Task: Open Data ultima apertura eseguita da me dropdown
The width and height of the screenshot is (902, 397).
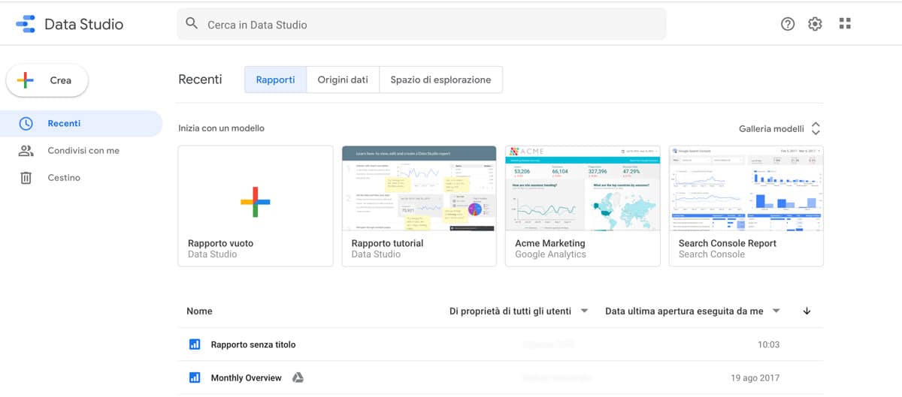Action: (692, 311)
